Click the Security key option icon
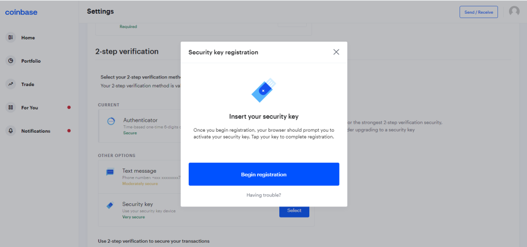527x247 pixels. tap(110, 205)
